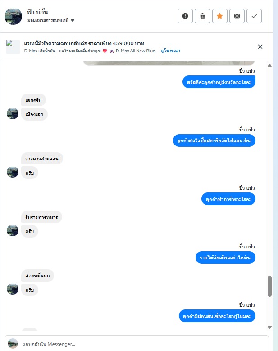This screenshot has width=278, height=351.
Task: Toggle the orange star follow-up flag
Action: tap(220, 16)
